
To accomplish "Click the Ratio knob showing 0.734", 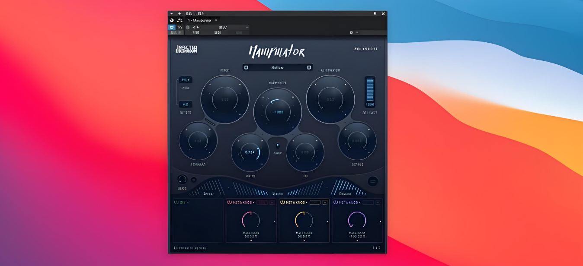I will click(x=250, y=152).
